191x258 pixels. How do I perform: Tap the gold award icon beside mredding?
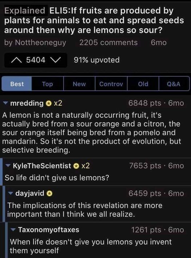(x=48, y=103)
